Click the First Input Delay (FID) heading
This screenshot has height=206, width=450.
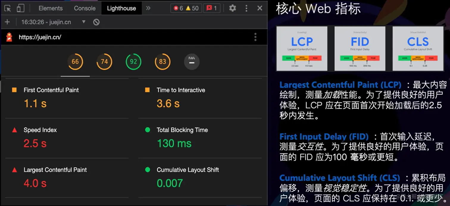pos(324,137)
